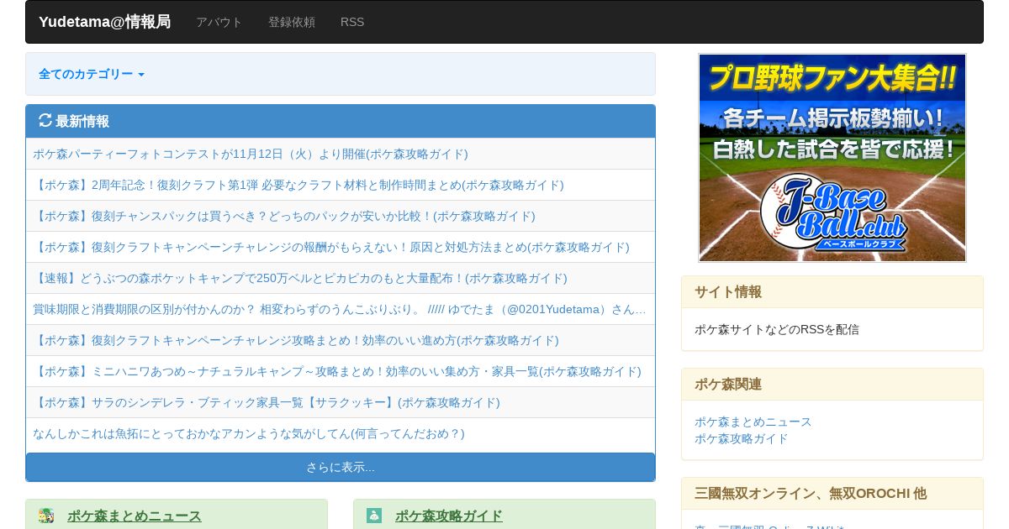Open the サラのシンデレラ・ブティック家具一覧 article
1009x529 pixels.
point(267,402)
